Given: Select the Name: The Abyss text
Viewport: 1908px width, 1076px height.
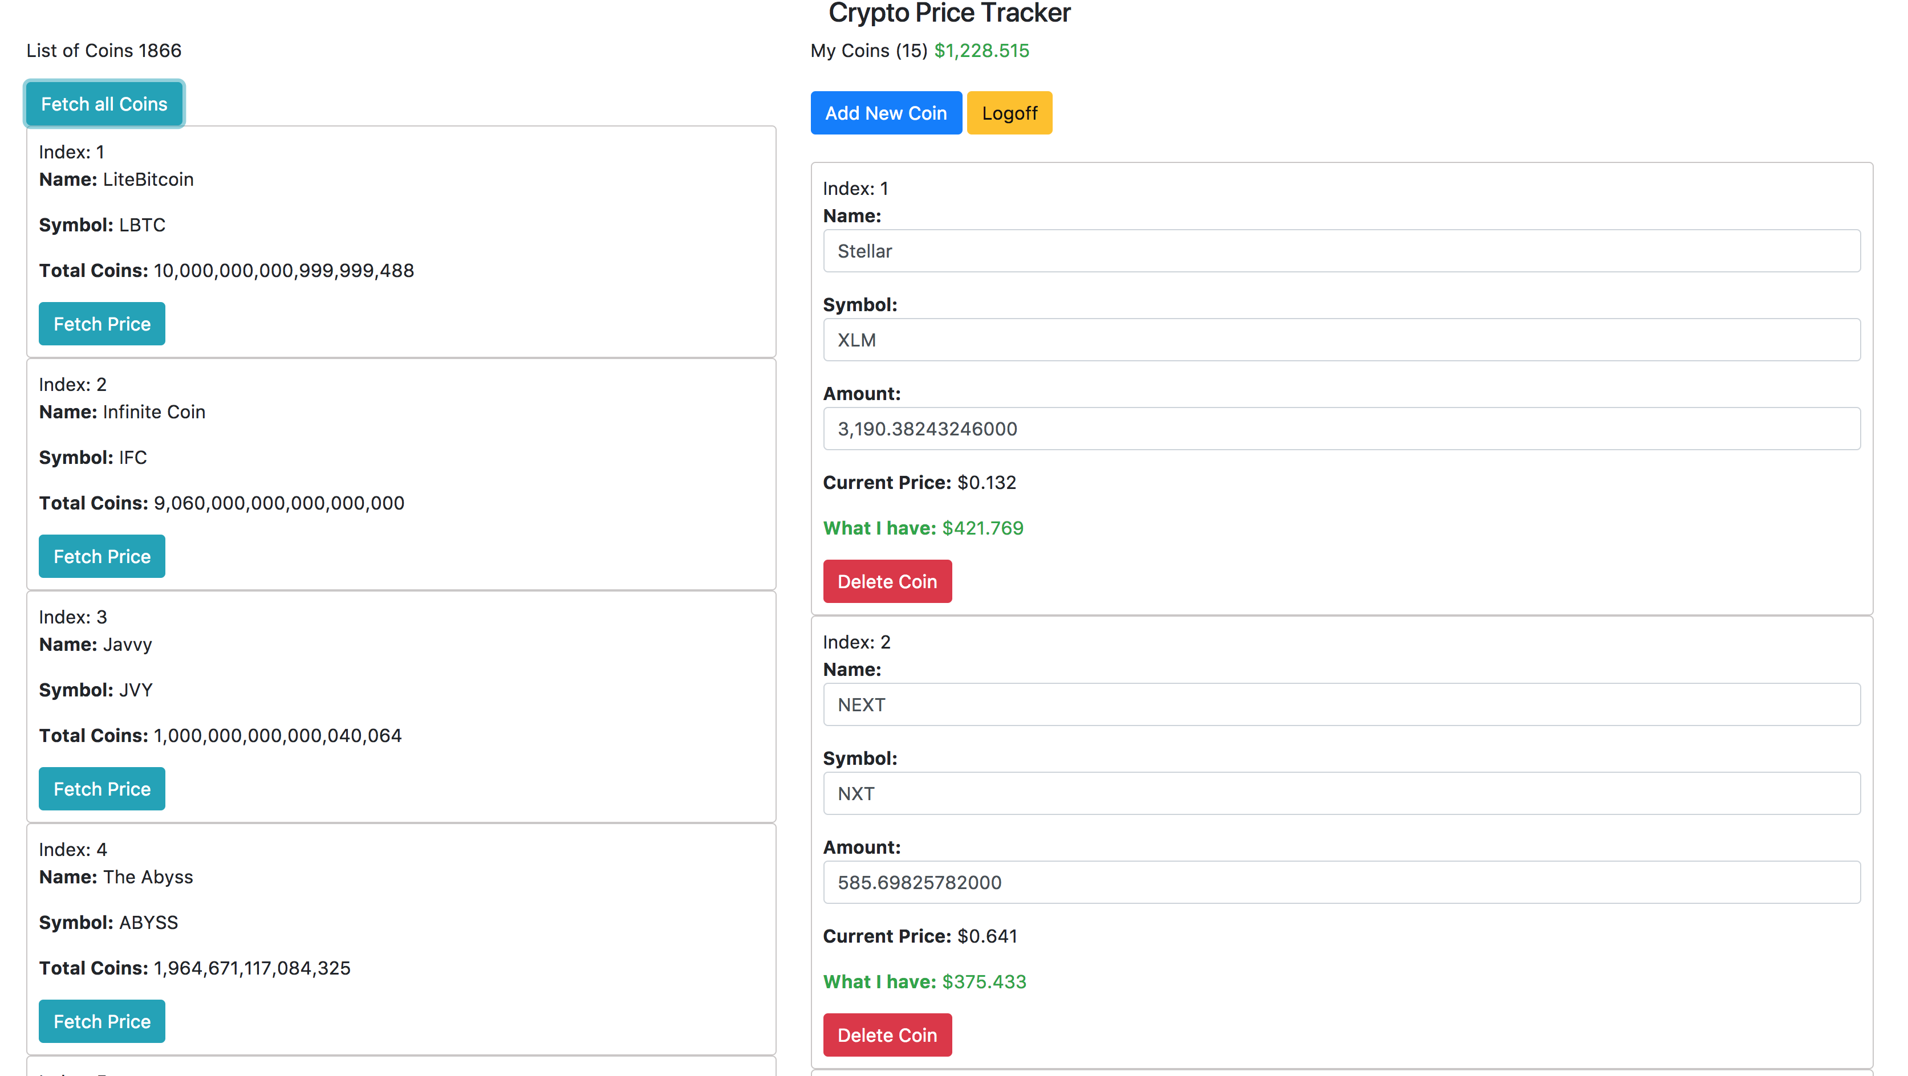Looking at the screenshot, I should click(x=116, y=876).
